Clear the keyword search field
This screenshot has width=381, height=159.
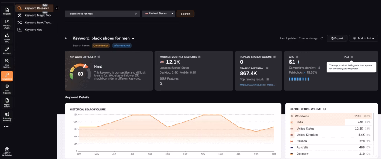tap(136, 14)
